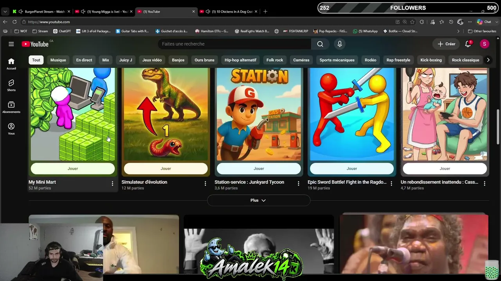Open options for Un rebondissement inattendu

[x=485, y=183]
